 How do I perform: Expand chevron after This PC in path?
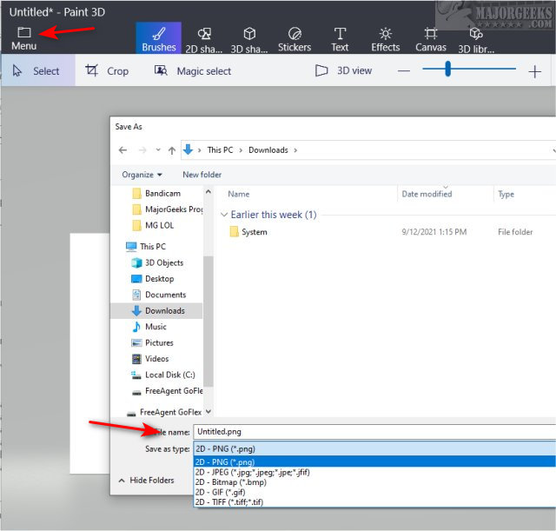click(241, 150)
